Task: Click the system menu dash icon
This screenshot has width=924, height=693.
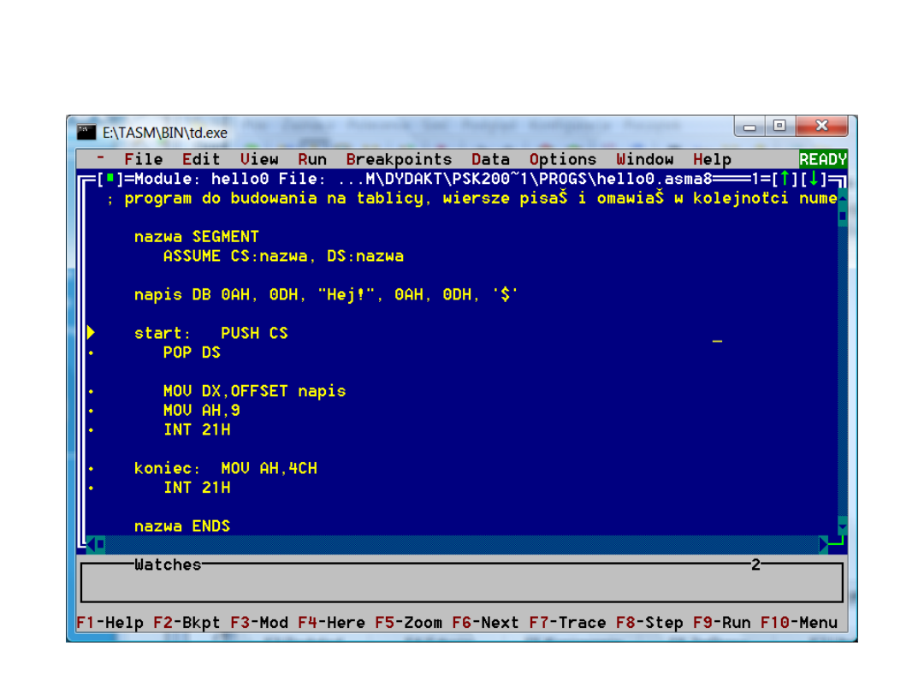Action: click(101, 158)
